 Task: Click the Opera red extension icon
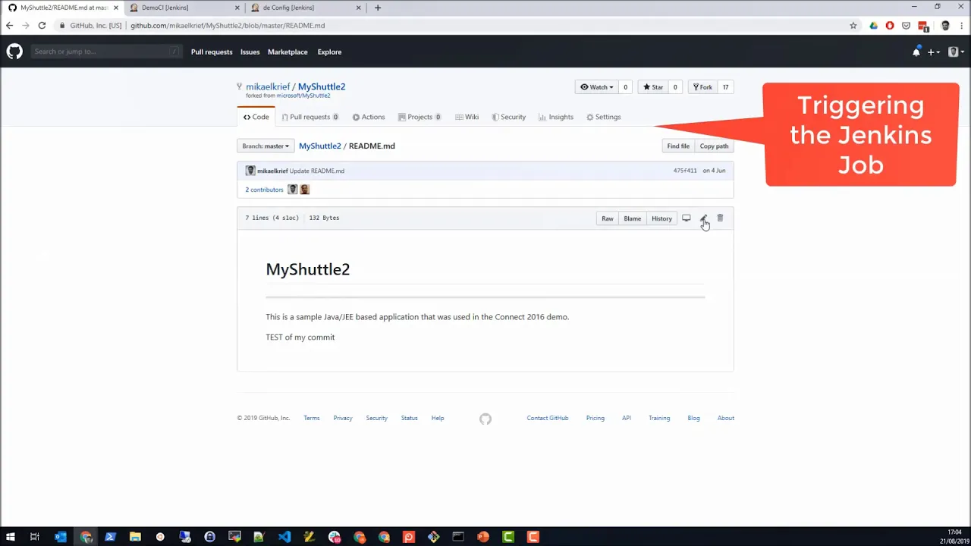pyautogui.click(x=890, y=25)
